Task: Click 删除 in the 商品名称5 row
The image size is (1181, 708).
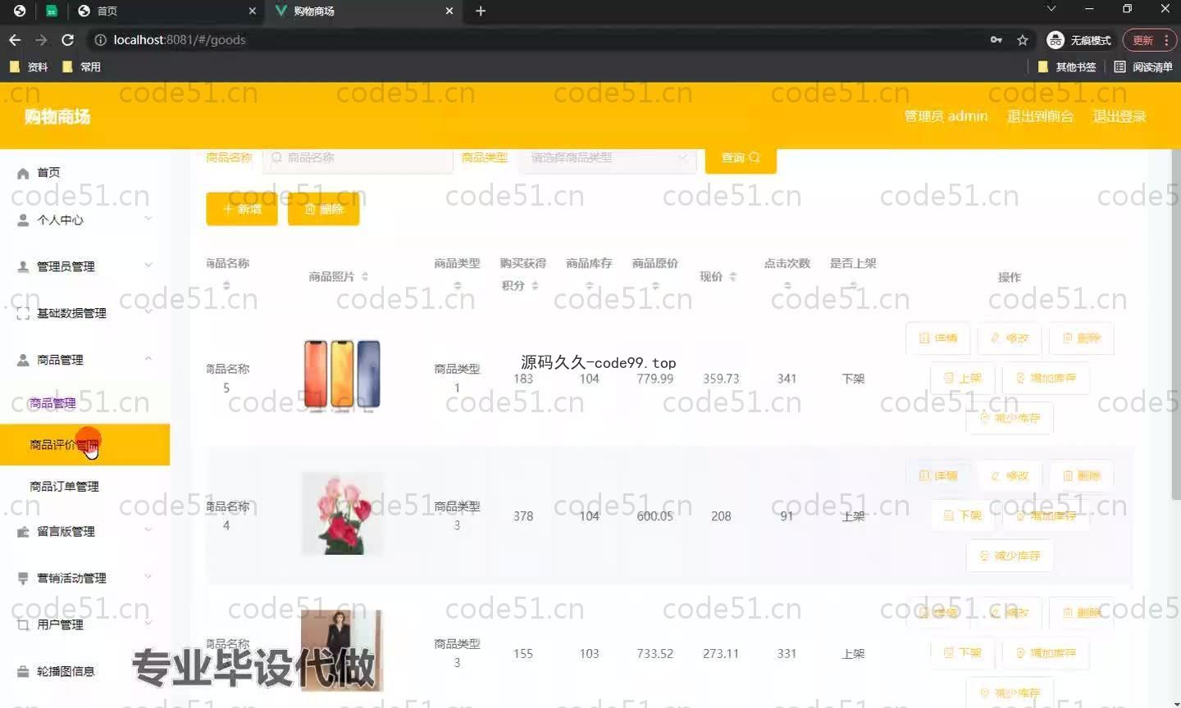Action: [1081, 338]
